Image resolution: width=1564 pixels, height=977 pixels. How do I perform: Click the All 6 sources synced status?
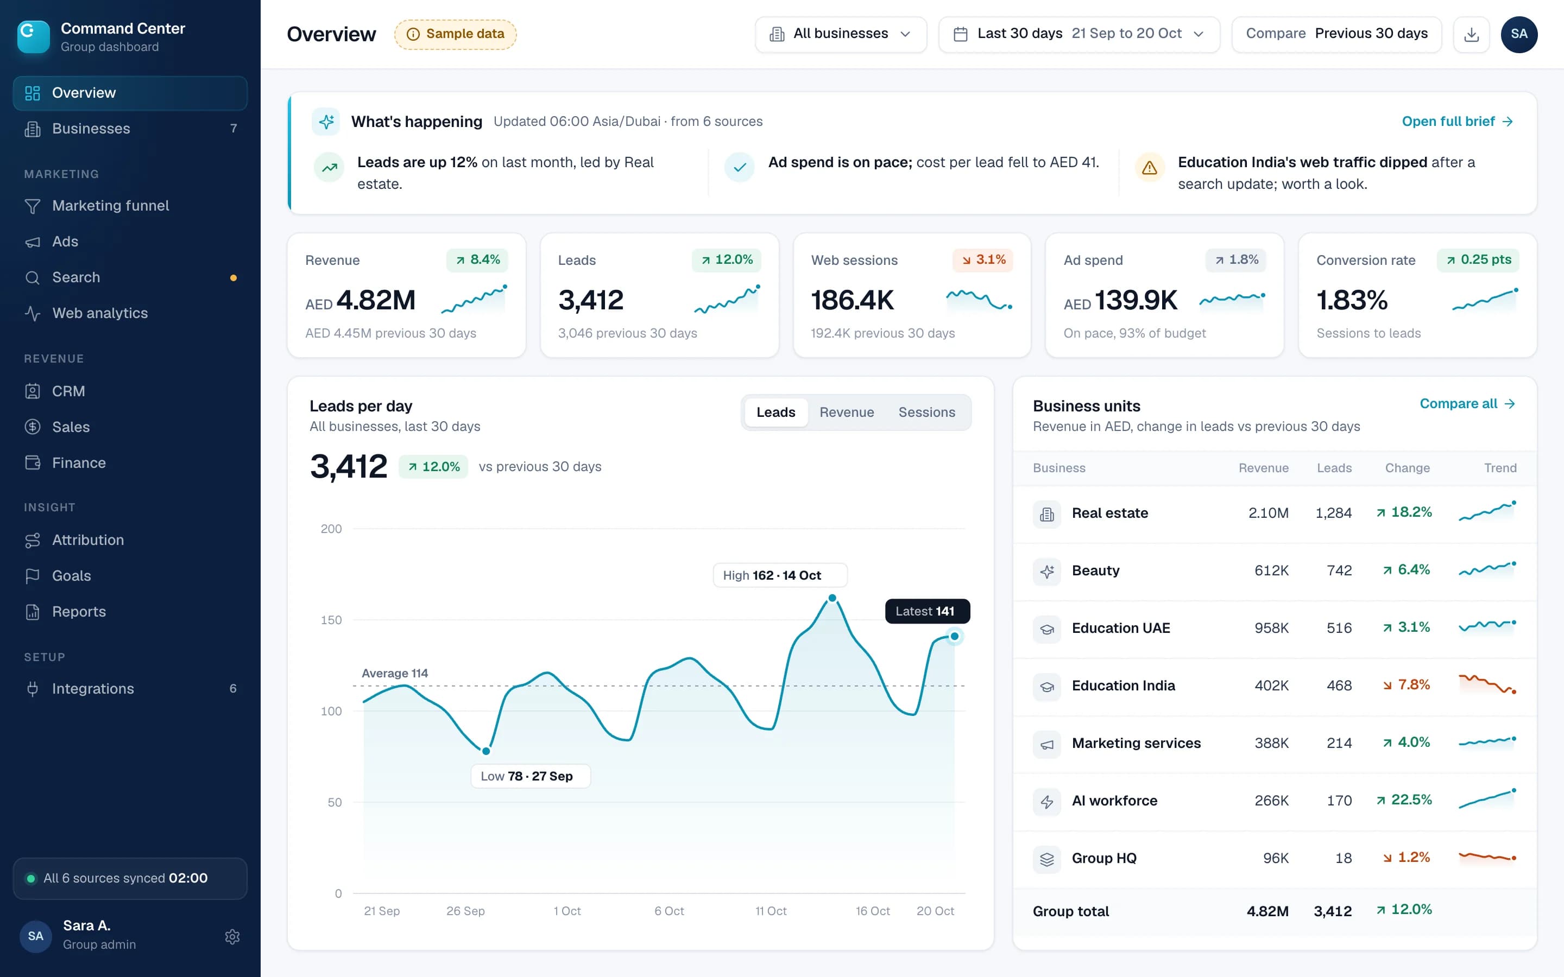[130, 878]
